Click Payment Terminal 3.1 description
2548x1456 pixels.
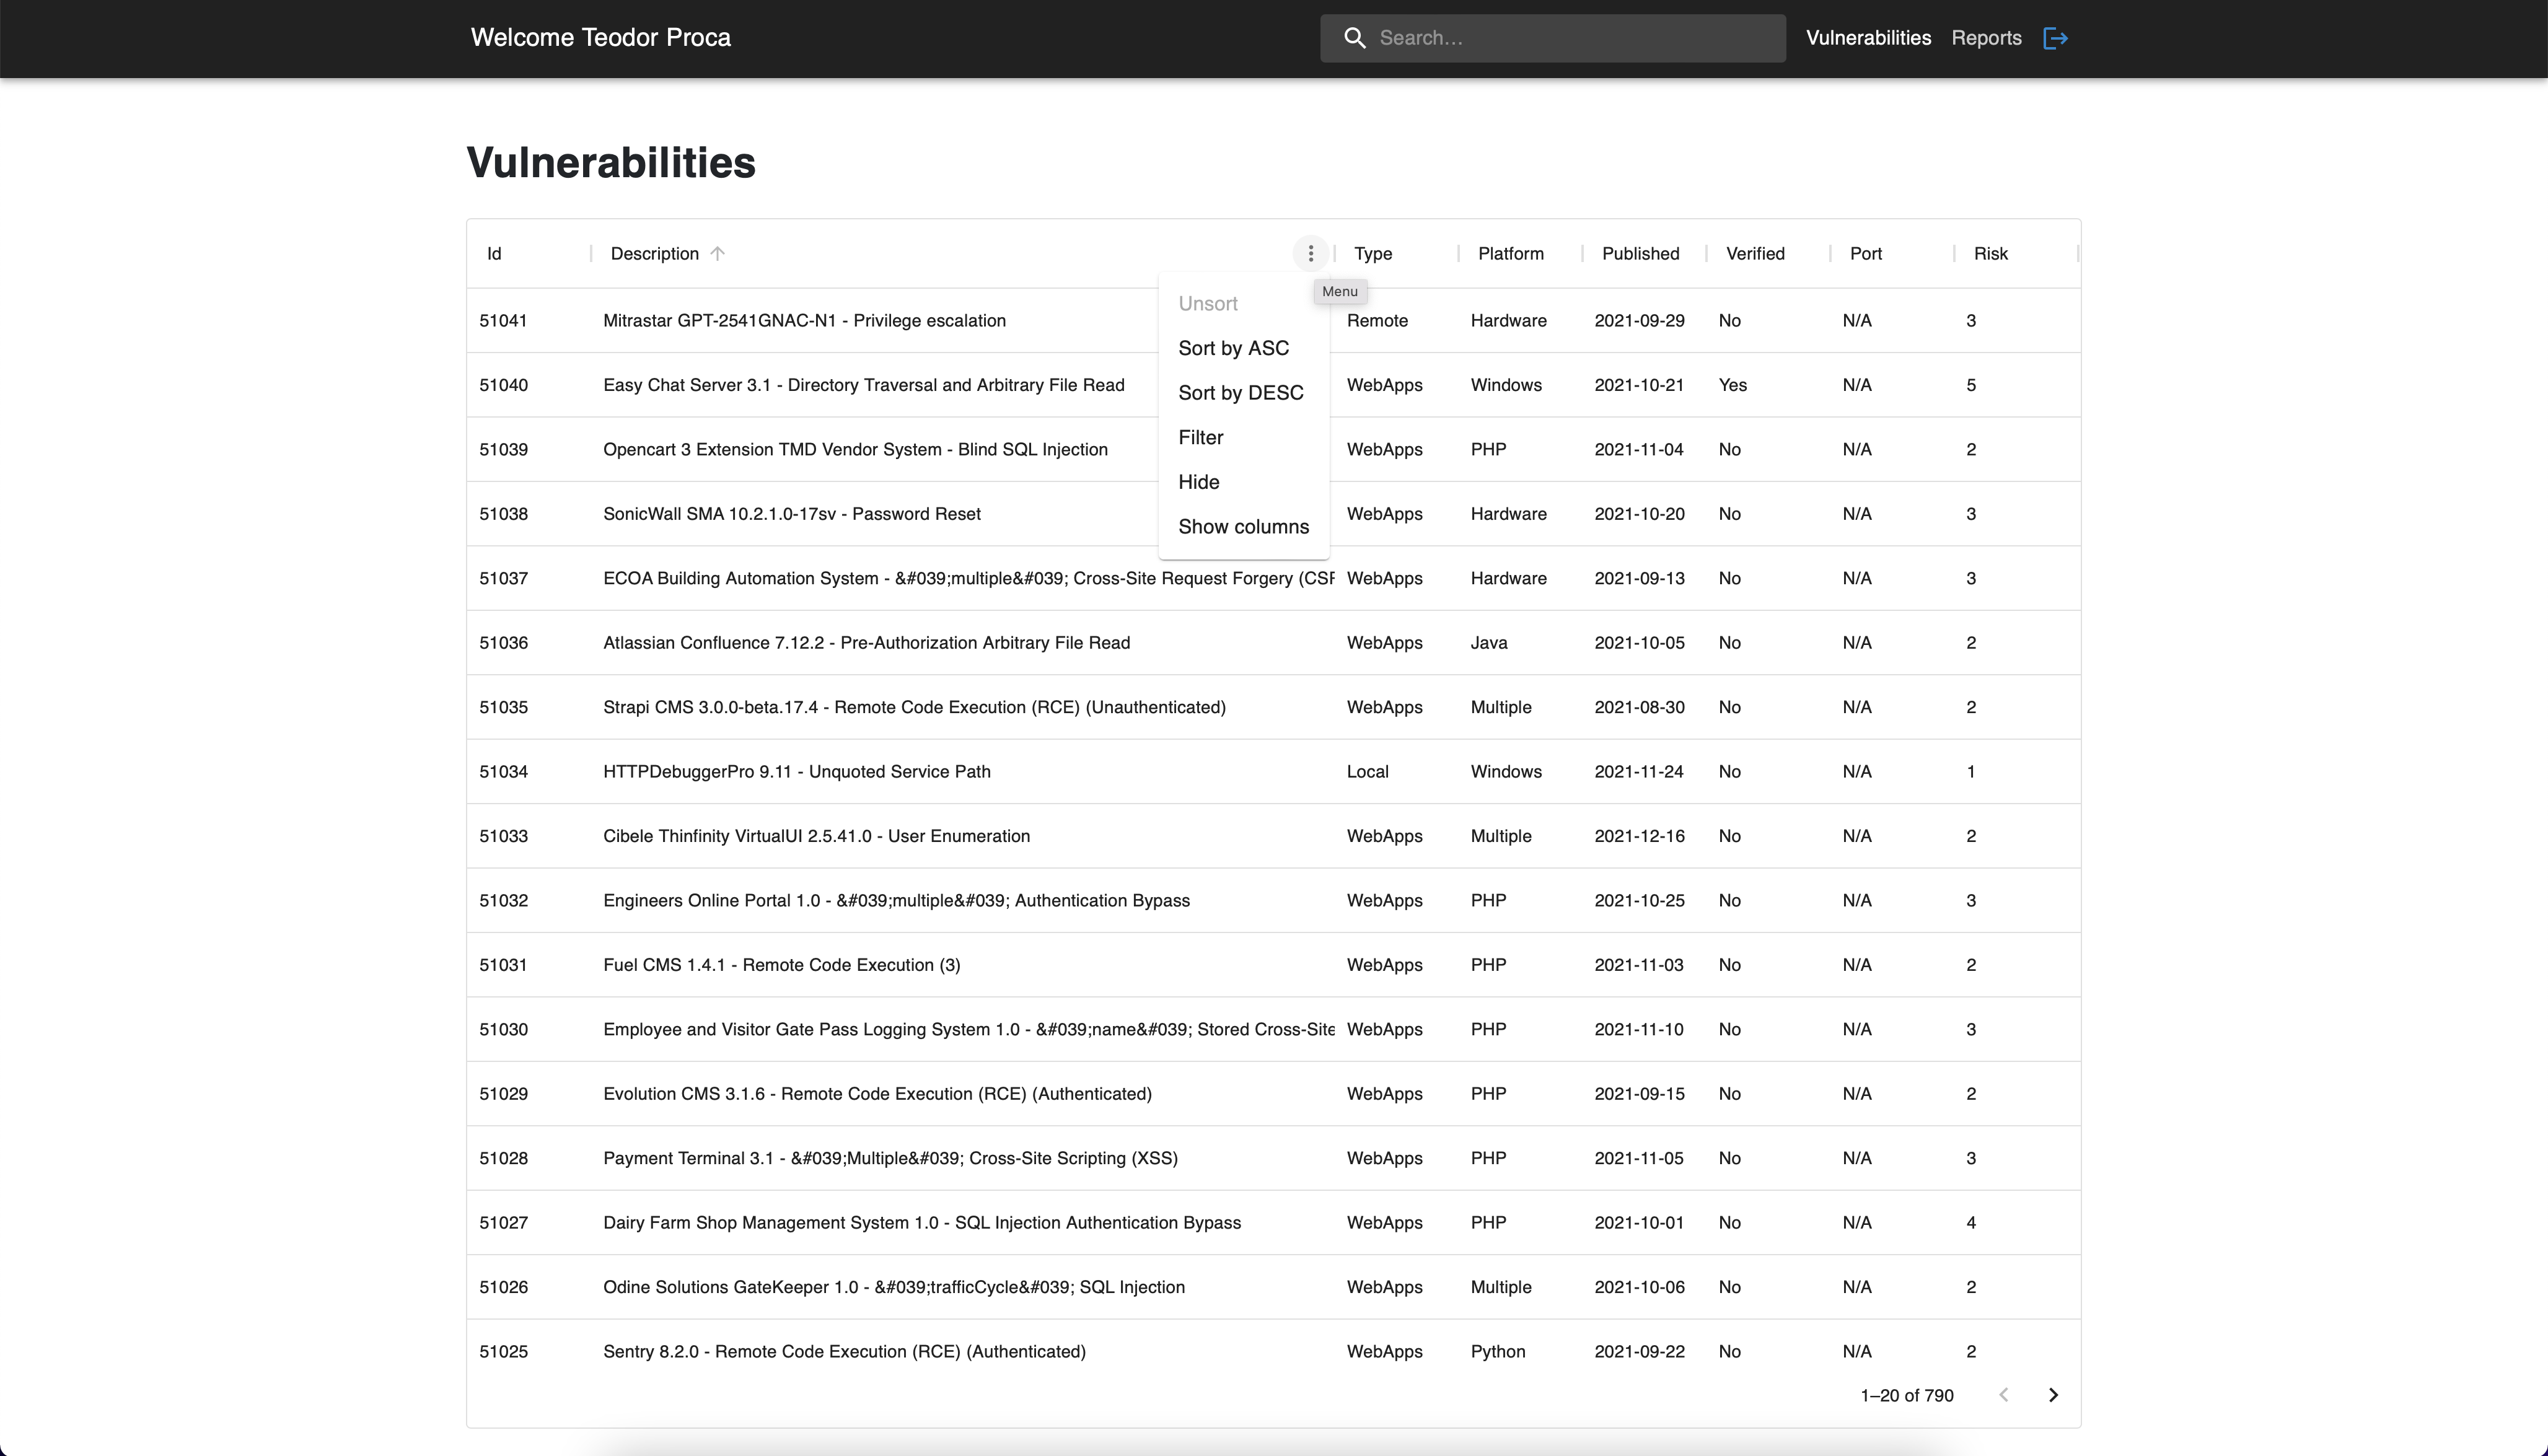890,1158
